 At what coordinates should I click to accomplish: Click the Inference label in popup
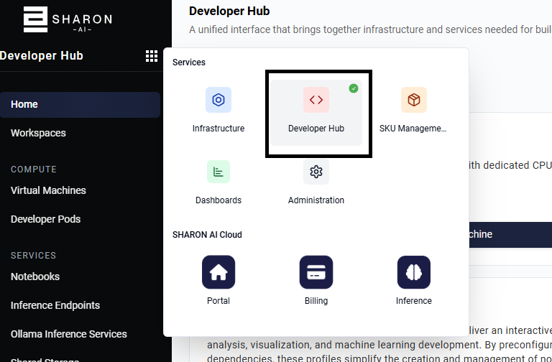coord(414,301)
